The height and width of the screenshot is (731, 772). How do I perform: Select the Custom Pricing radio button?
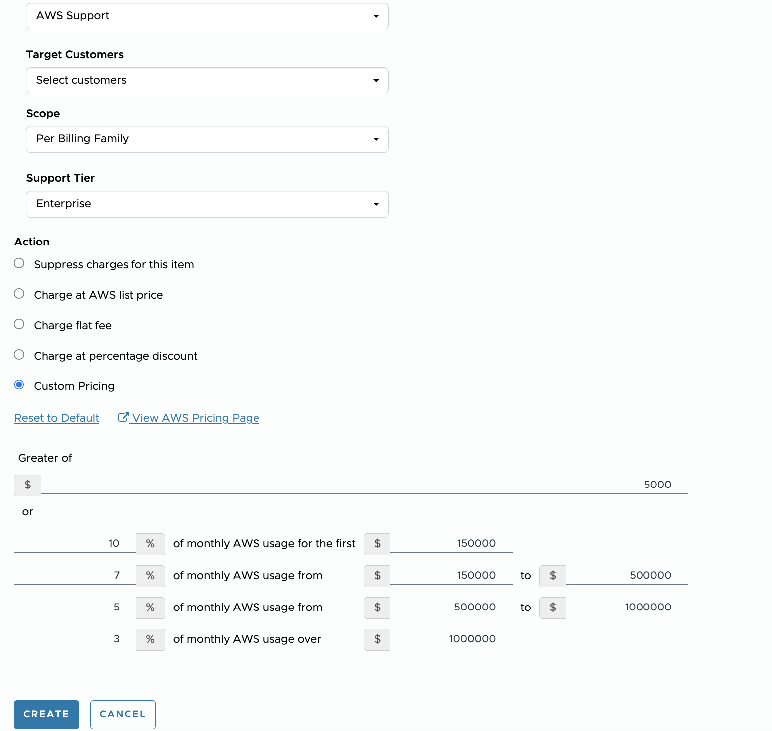(x=19, y=385)
